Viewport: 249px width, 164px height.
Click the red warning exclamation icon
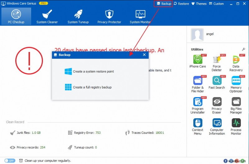point(29,61)
